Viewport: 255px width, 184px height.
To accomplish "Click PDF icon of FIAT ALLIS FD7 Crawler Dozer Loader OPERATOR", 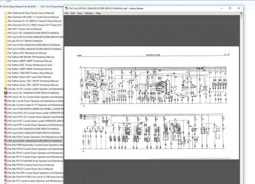I will 6,121.
